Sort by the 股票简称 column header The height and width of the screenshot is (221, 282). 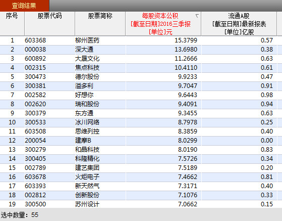(100, 24)
